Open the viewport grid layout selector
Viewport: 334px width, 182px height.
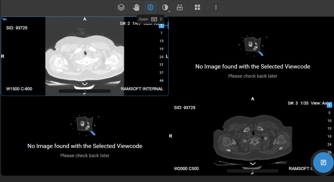pos(197,7)
